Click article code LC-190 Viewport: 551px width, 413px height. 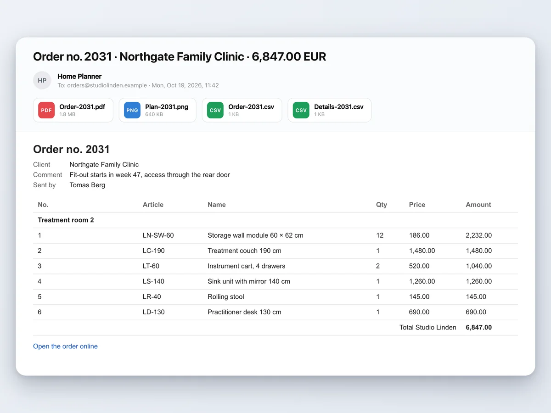point(154,251)
